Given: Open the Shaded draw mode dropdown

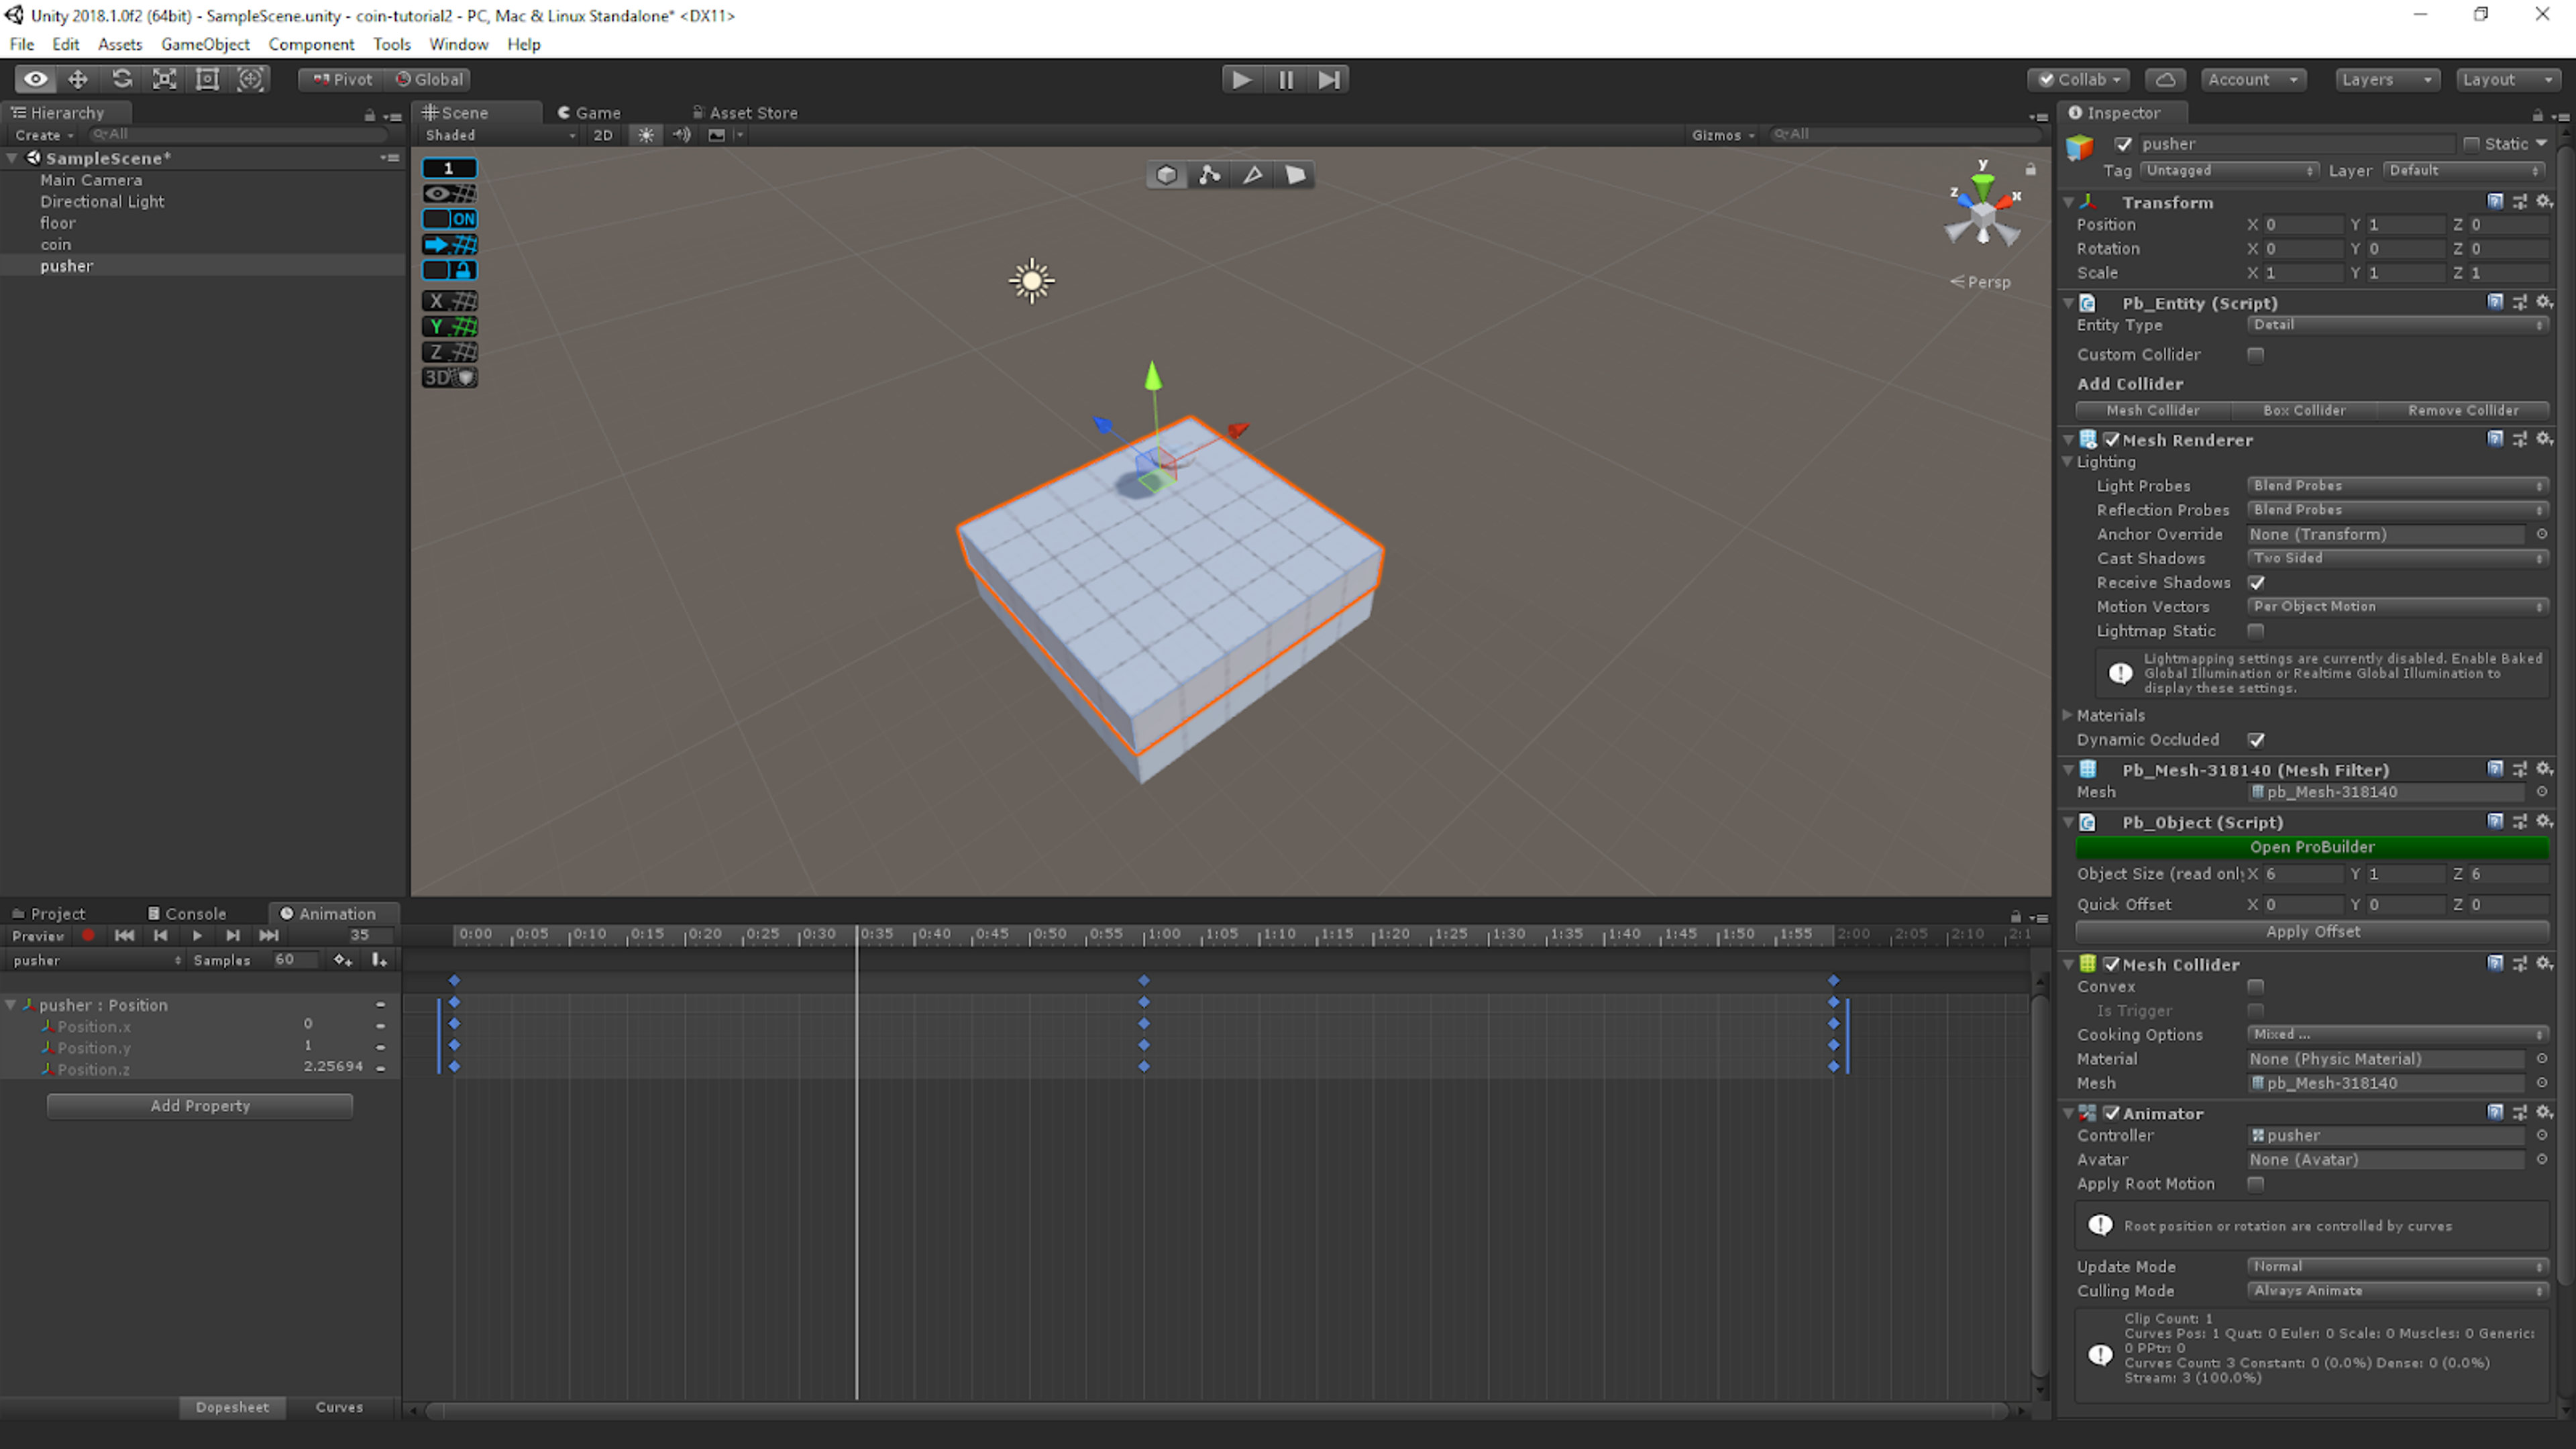Looking at the screenshot, I should 499,135.
